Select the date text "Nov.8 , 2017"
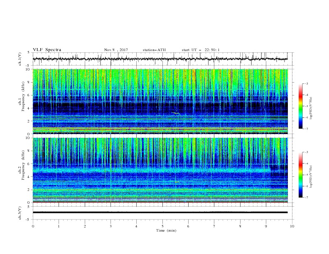 [x=116, y=50]
